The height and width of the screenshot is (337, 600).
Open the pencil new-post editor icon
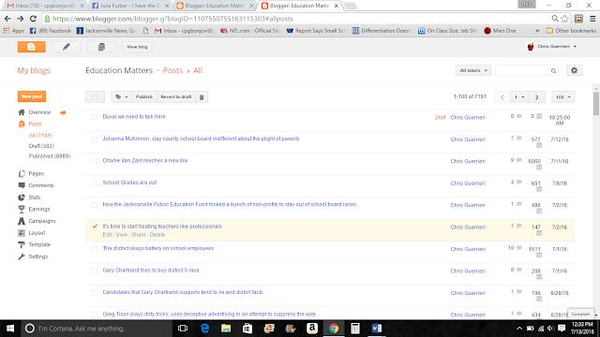click(67, 47)
